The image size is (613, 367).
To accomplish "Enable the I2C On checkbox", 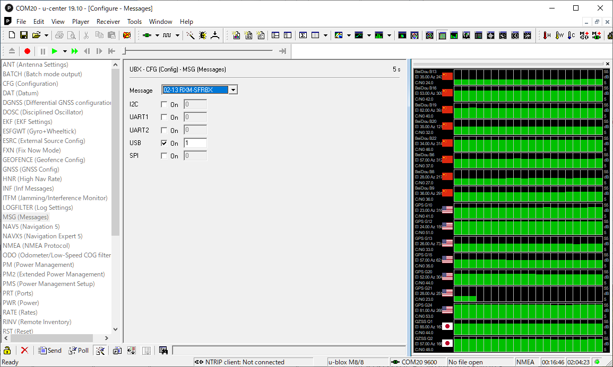I will point(164,104).
